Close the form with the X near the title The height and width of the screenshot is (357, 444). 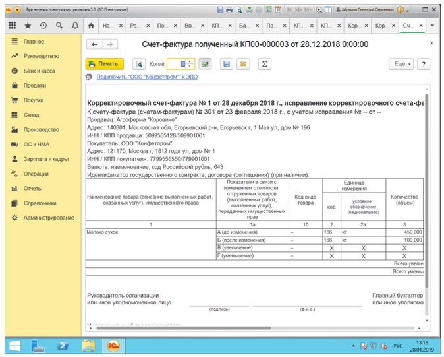click(x=431, y=43)
